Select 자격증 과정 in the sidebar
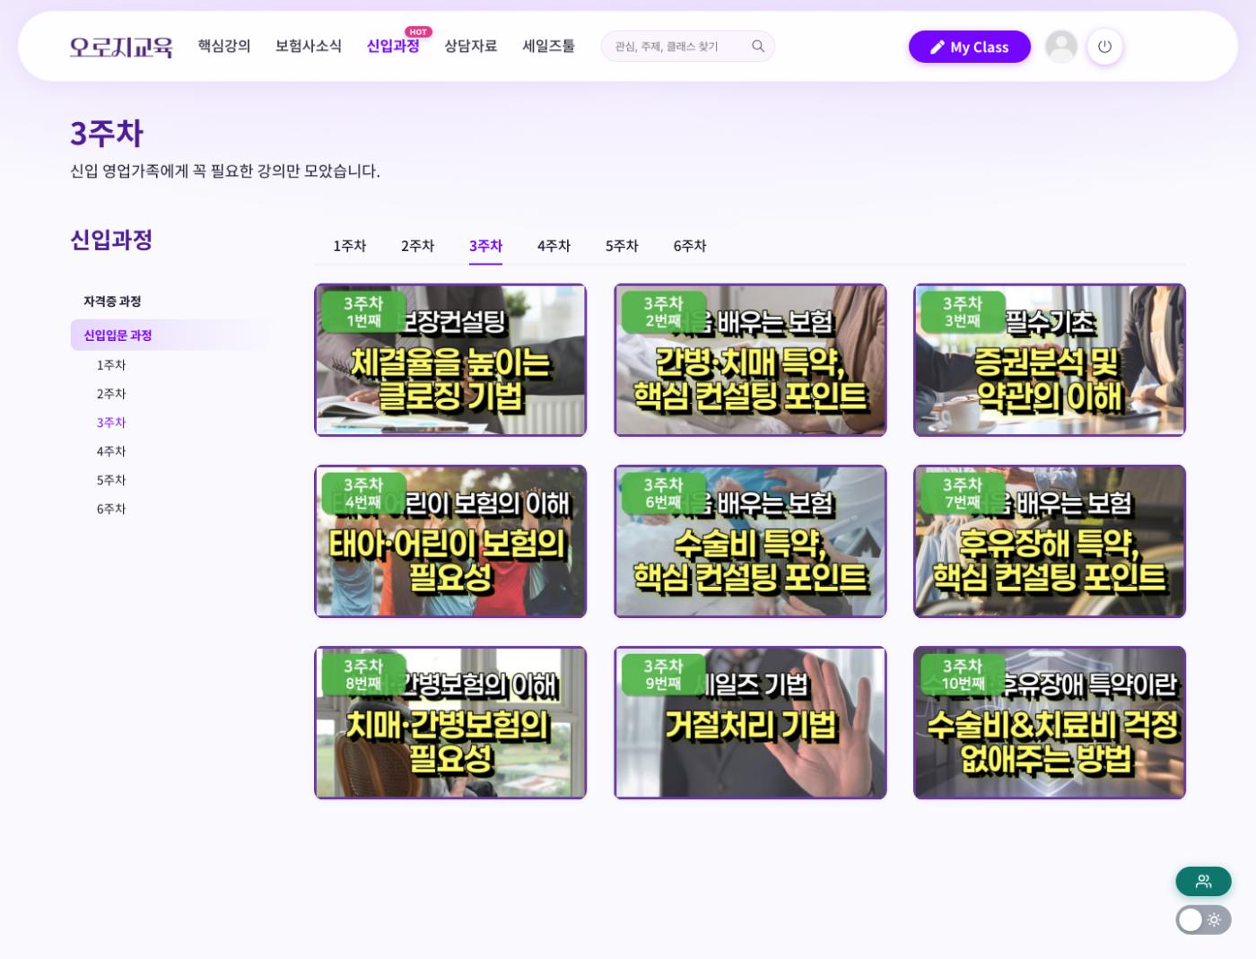Screen dimensions: 1256x959 tap(112, 301)
